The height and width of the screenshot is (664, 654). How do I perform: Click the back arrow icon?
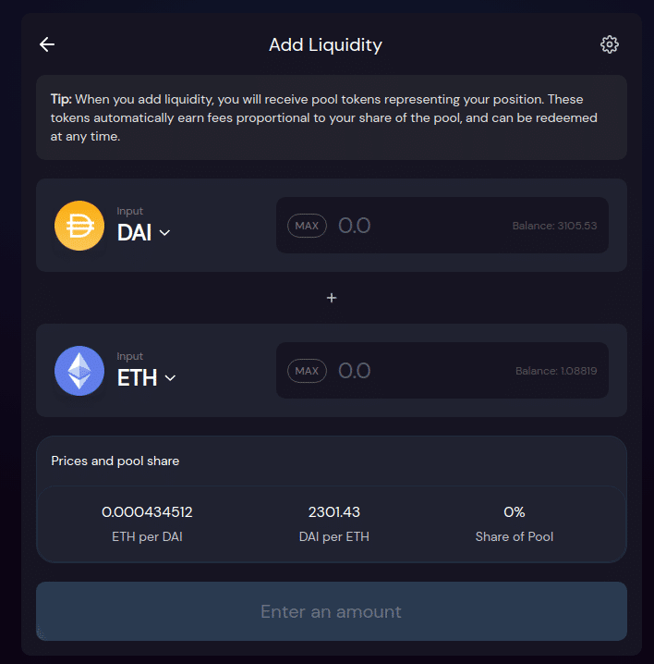click(47, 44)
